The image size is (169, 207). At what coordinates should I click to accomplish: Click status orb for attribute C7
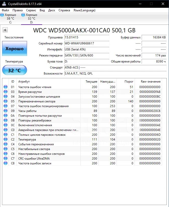click(x=6, y=158)
